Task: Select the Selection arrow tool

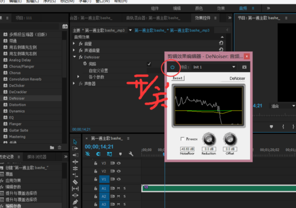Action: [x=75, y=141]
